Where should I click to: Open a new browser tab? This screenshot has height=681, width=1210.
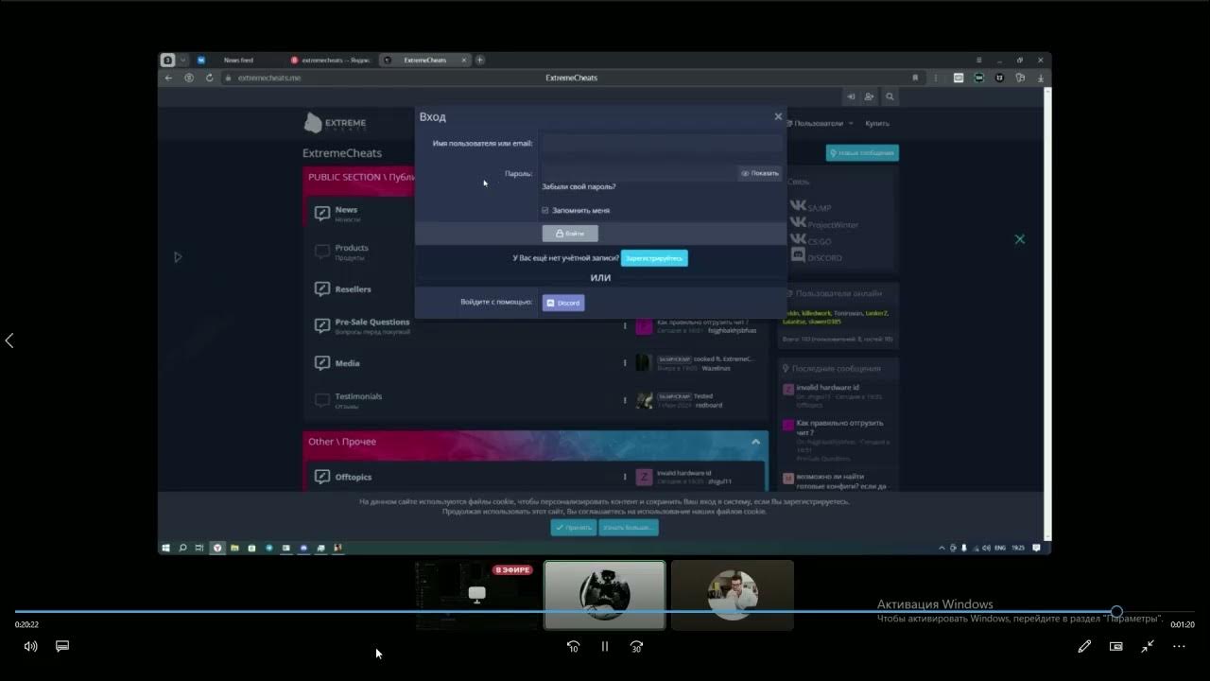[480, 60]
